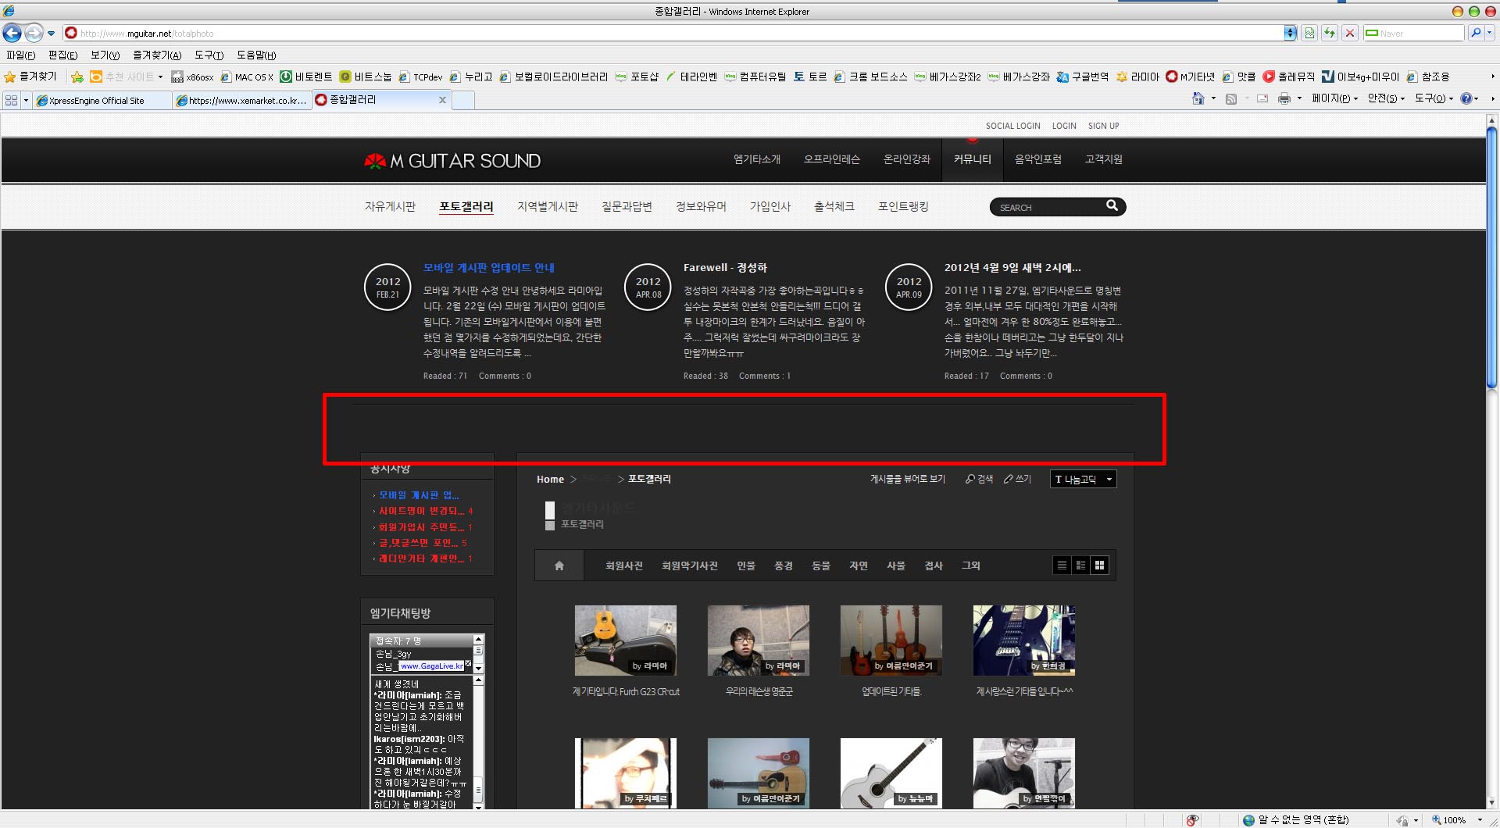Click the magnifier icon in site search

(x=1112, y=205)
